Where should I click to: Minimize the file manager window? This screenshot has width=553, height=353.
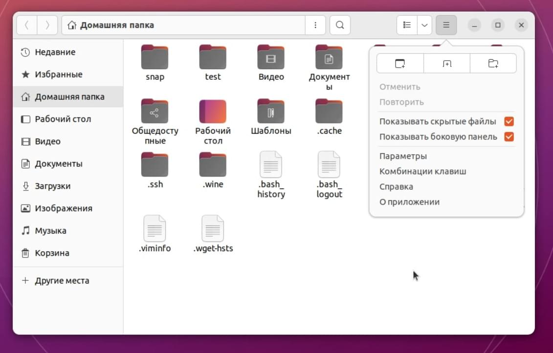click(474, 25)
